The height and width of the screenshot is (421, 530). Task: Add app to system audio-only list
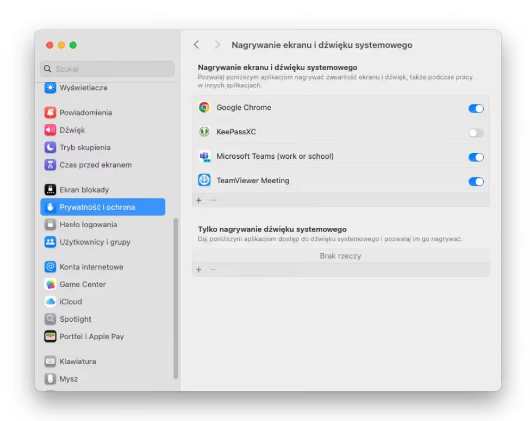[199, 270]
